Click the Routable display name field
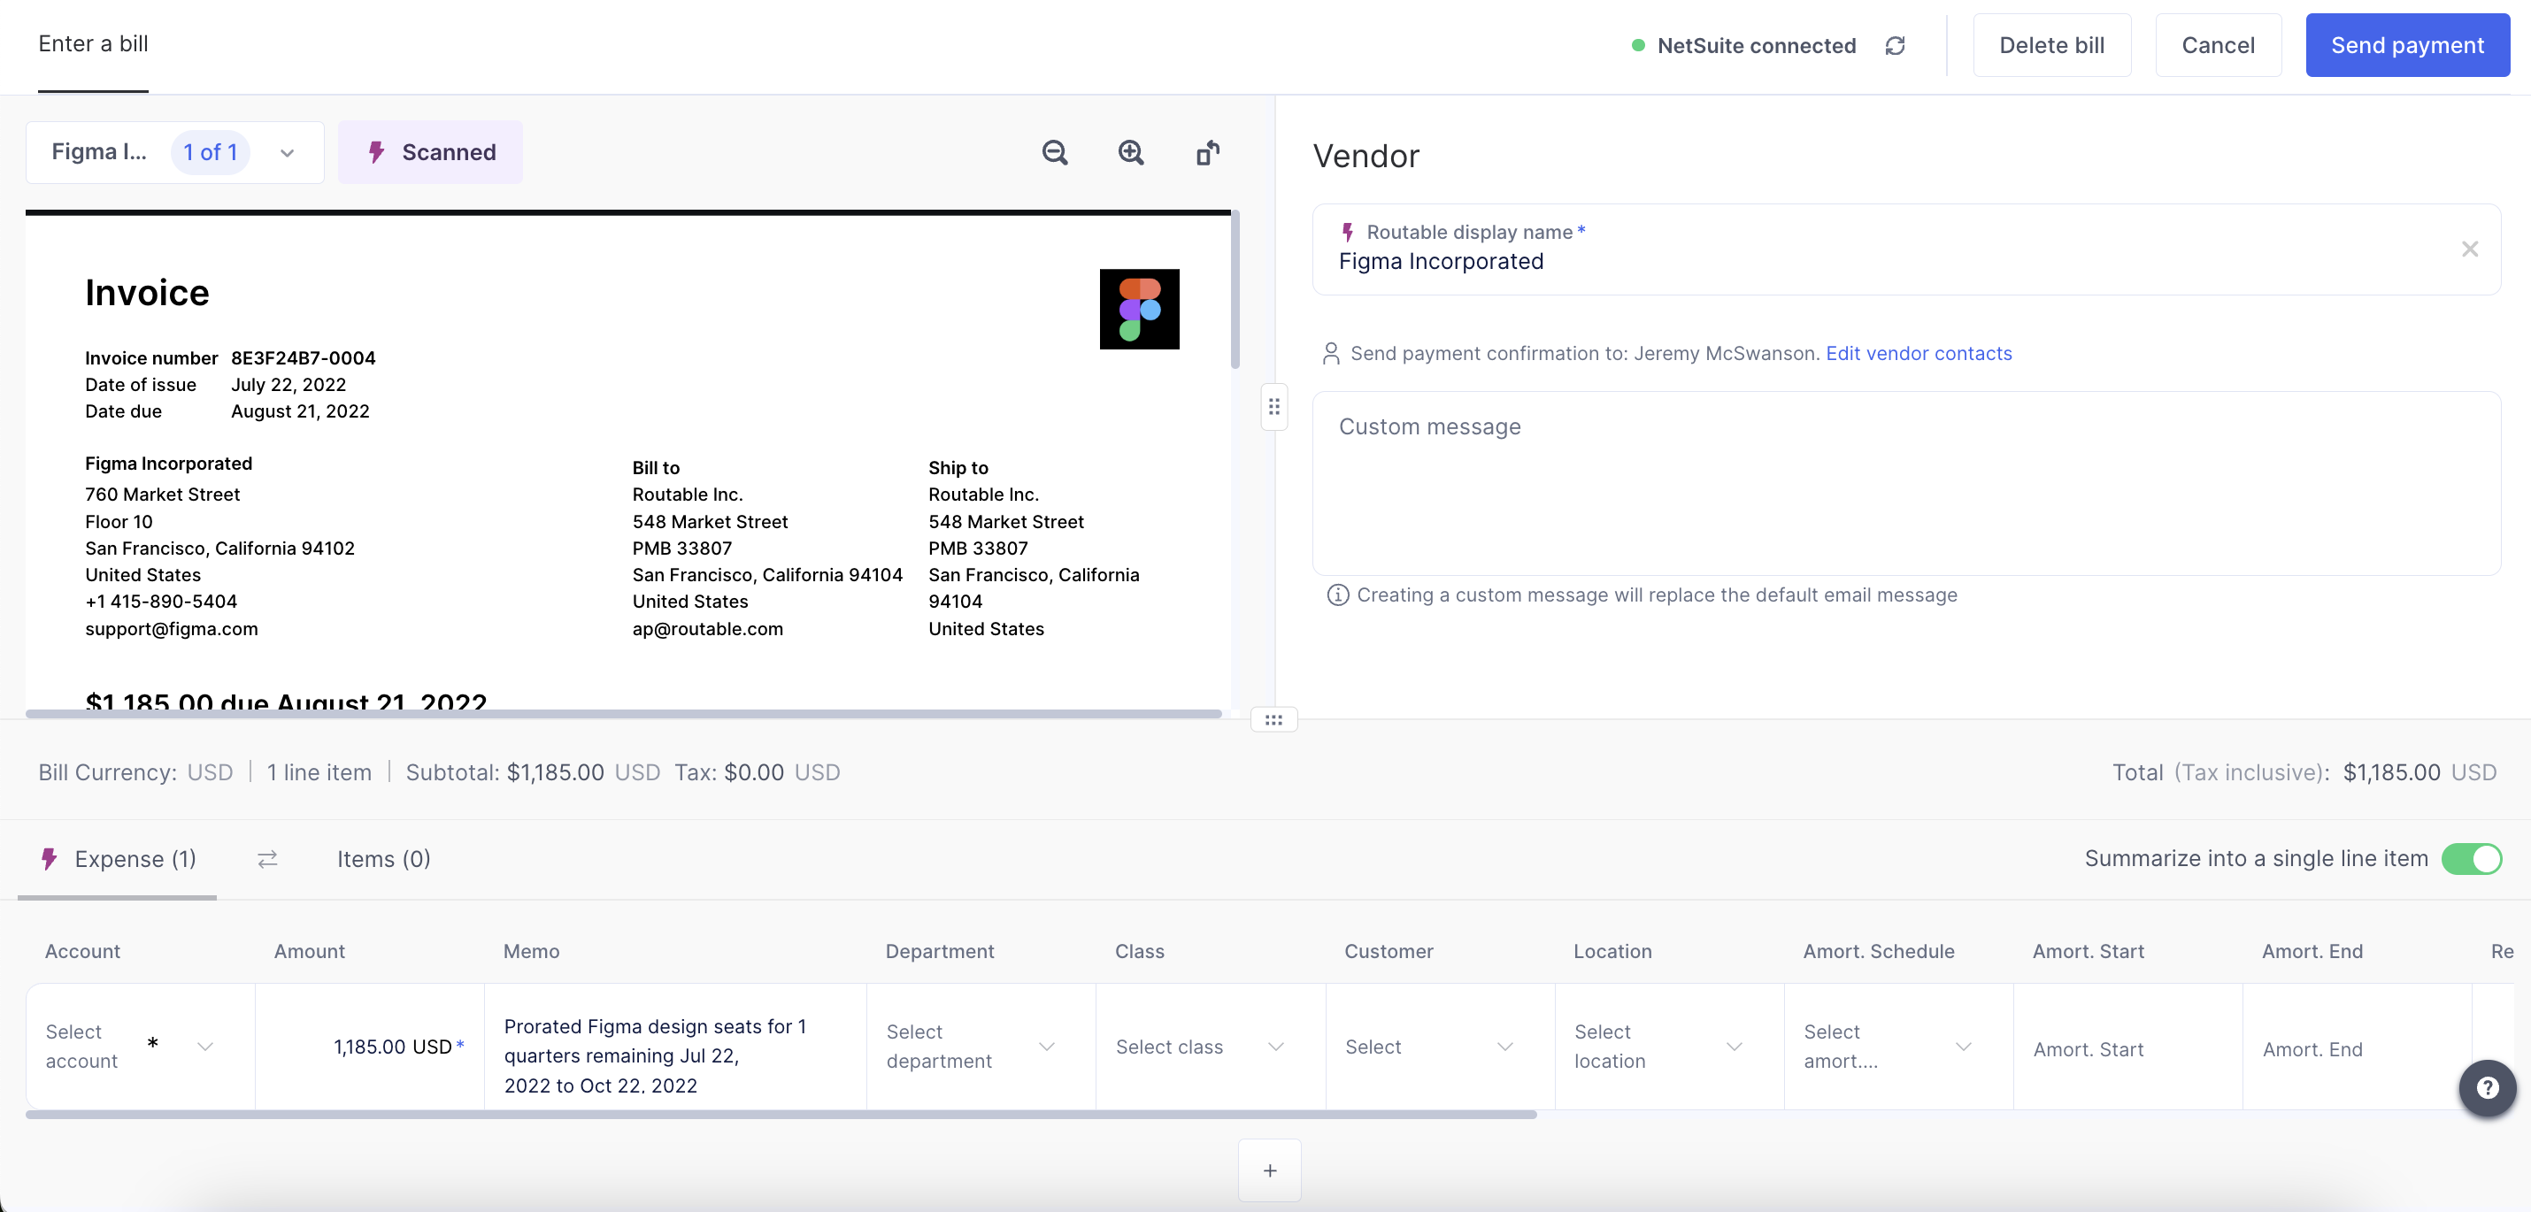The width and height of the screenshot is (2531, 1212). [x=1906, y=249]
